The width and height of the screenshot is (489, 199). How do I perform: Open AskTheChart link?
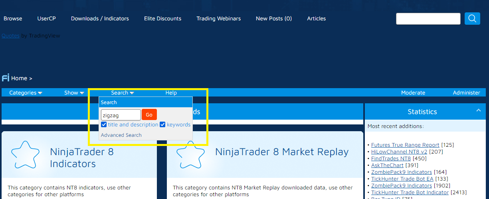(x=387, y=165)
